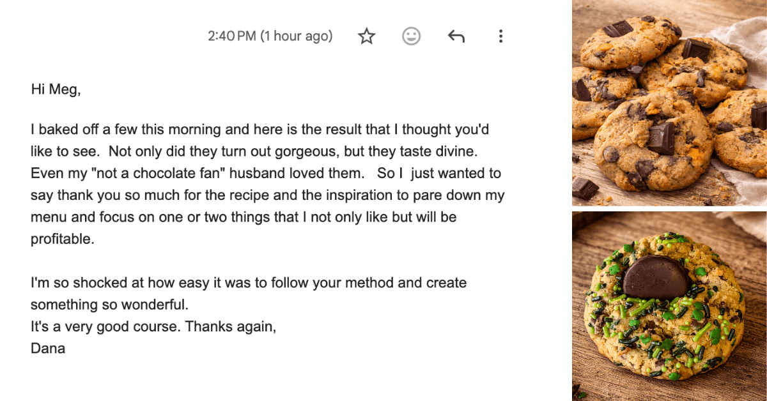
Task: Click the word "divine." in the email
Action: pos(456,152)
